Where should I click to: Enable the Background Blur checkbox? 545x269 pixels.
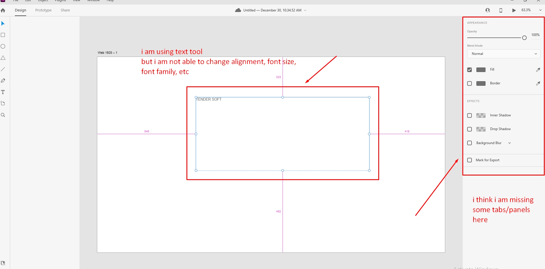pyautogui.click(x=470, y=143)
